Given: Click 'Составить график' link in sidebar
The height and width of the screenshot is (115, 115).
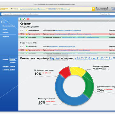Looking at the screenshot, I should (x=9, y=70).
